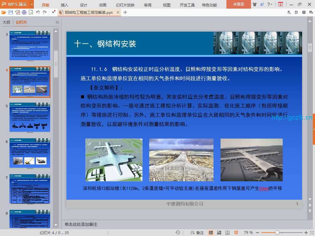
Task: Click the zoom slider handle
Action: tap(277, 233)
